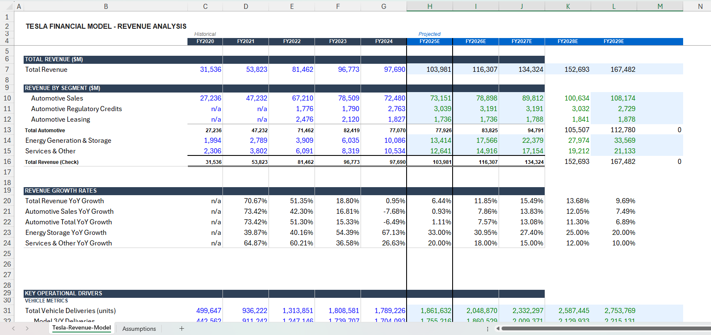Click the FY2020 column heading cell
Viewport: 711px width, 335px height.
click(205, 41)
